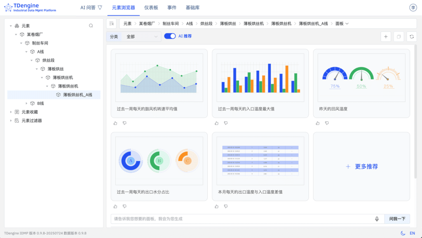This screenshot has height=238, width=422.
Task: Like the 回风温度 gauge panel
Action: (x=317, y=123)
